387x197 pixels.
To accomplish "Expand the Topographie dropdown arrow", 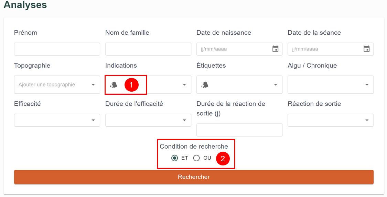I will 93,85.
